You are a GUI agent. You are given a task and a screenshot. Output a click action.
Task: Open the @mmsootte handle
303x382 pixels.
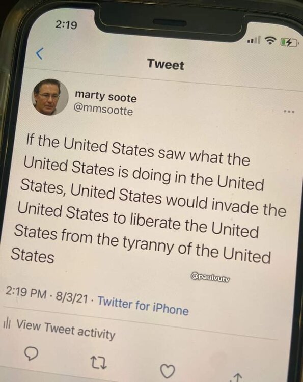click(103, 110)
